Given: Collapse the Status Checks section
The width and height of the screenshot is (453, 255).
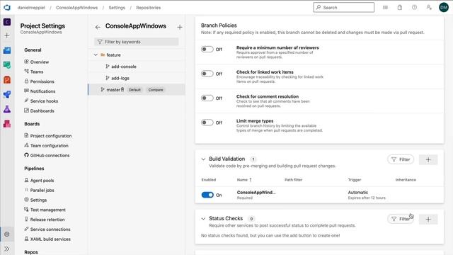Looking at the screenshot, I should click(x=203, y=219).
